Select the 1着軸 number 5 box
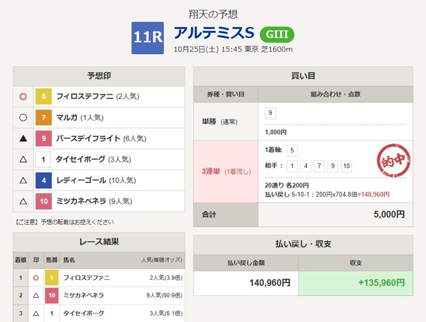The width and height of the screenshot is (426, 322). click(x=292, y=151)
